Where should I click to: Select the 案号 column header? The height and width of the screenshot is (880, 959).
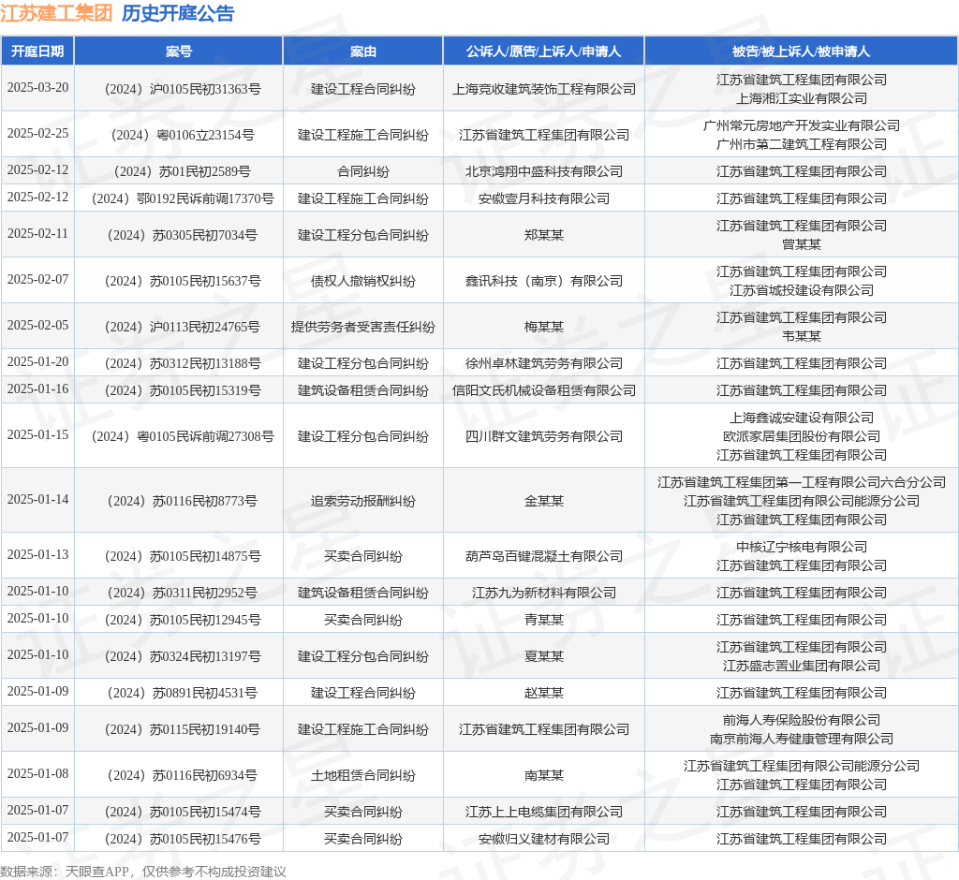(179, 51)
